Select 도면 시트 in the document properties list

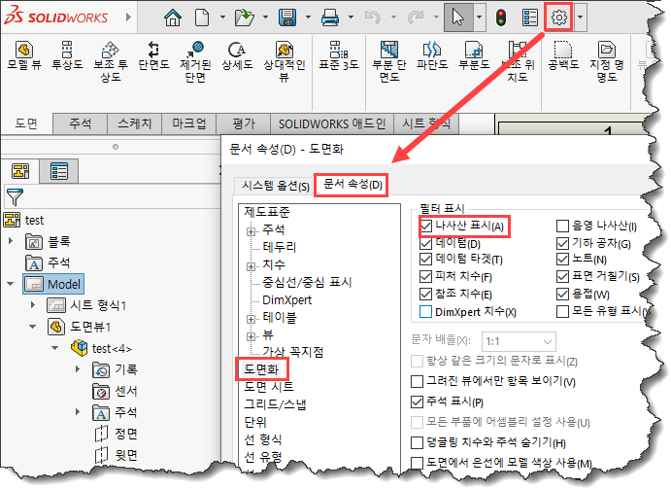tap(269, 387)
